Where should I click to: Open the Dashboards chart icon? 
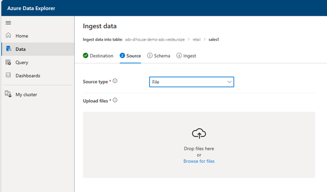pos(8,75)
